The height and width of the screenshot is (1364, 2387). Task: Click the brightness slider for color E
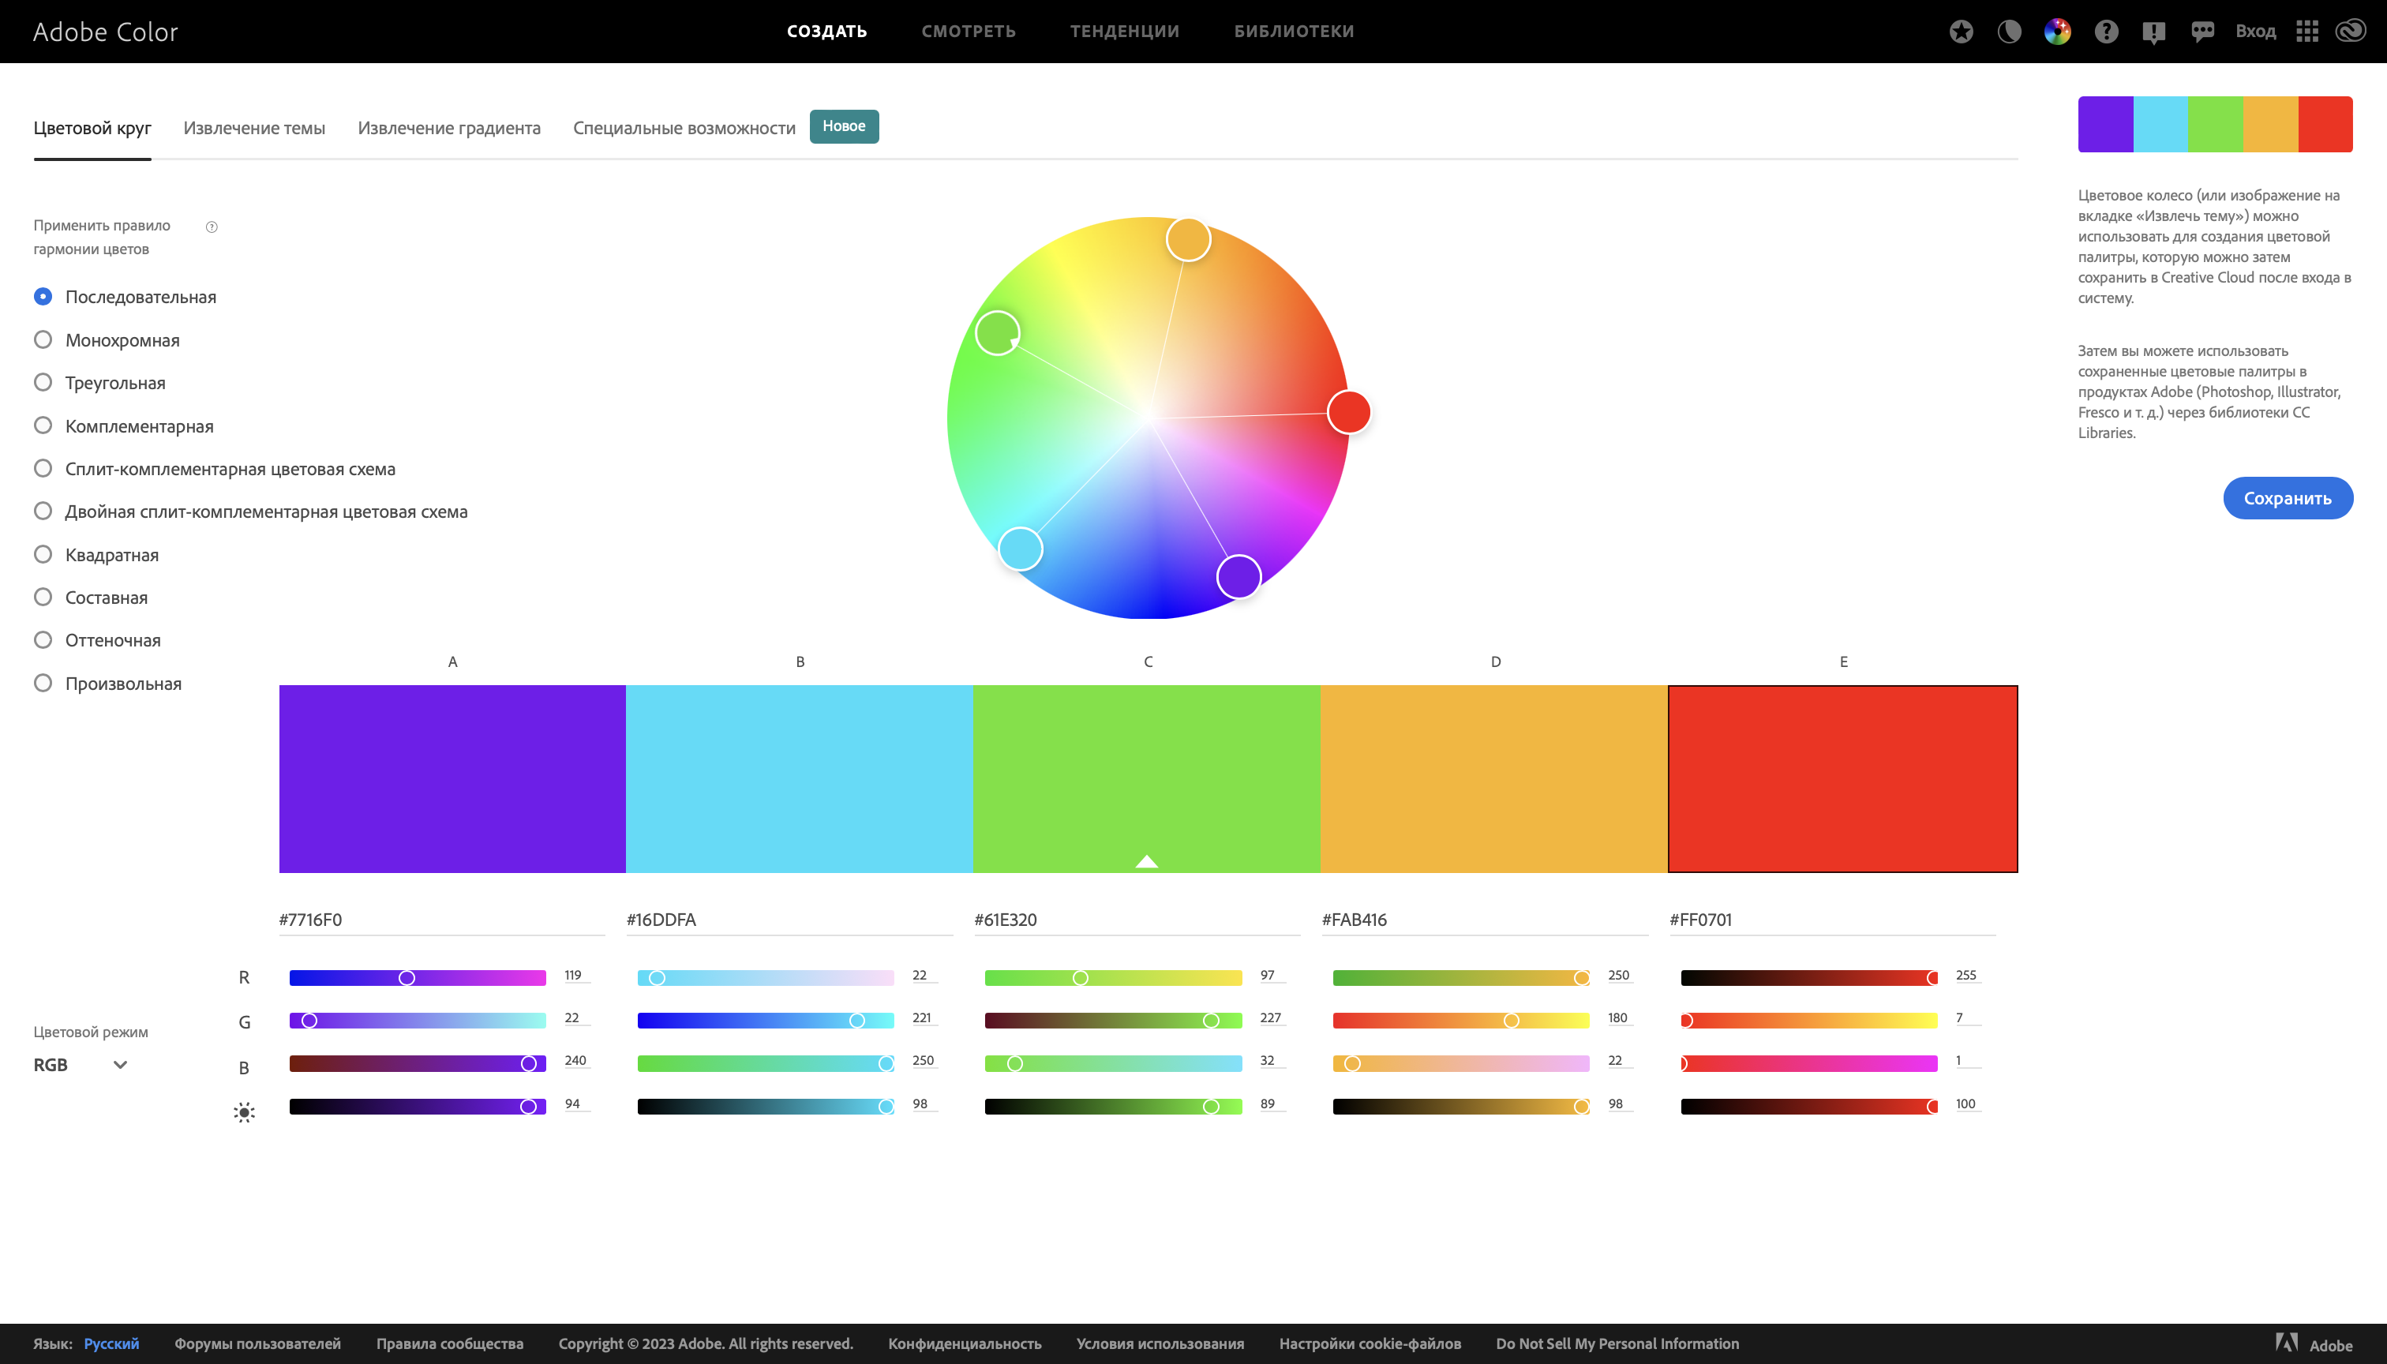point(1809,1107)
